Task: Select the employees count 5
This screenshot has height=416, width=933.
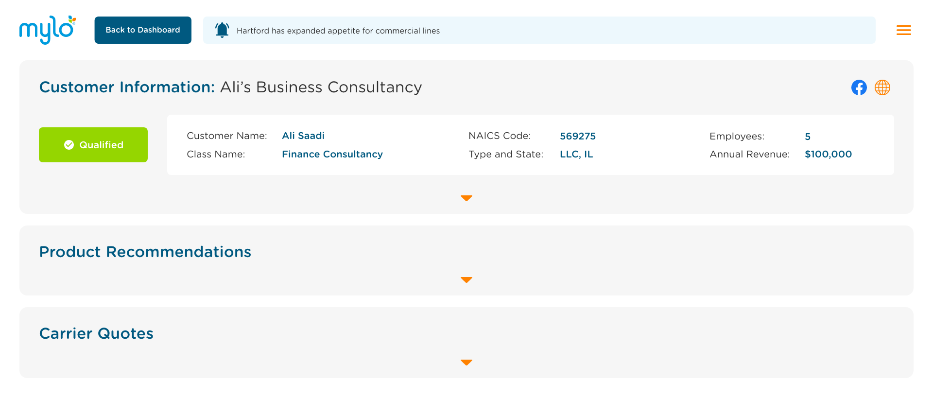Action: pyautogui.click(x=808, y=137)
